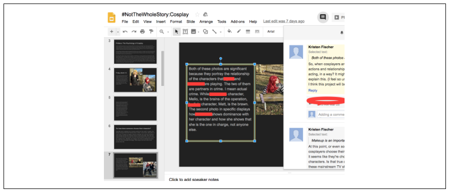This screenshot has width=451, height=193.
Task: Click the print icon
Action: [x=142, y=32]
